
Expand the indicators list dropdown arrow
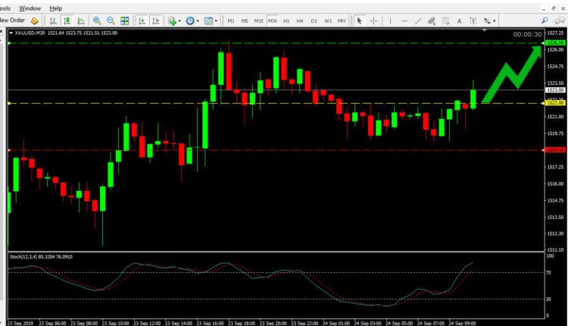point(179,21)
